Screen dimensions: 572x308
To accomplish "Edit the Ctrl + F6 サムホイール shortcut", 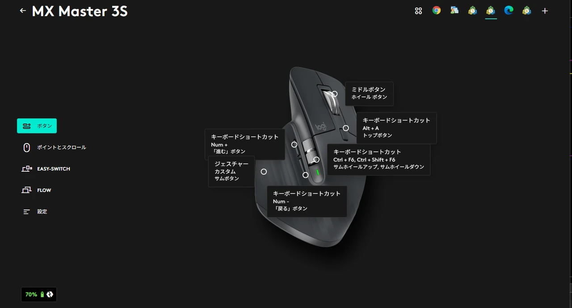I will point(379,160).
